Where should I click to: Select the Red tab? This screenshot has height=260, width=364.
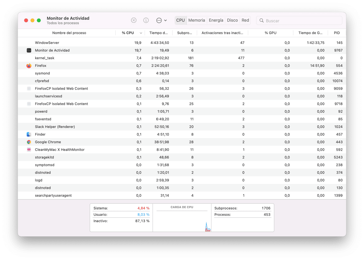click(245, 20)
